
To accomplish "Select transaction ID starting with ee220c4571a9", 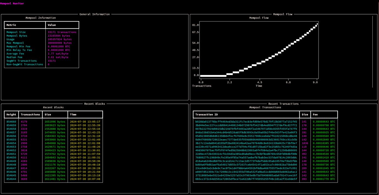I will (x=246, y=147).
